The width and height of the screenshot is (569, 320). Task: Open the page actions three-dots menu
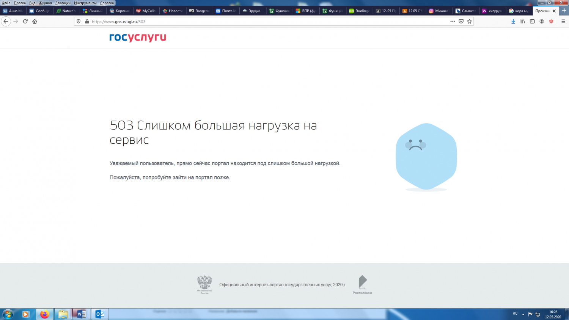click(453, 22)
